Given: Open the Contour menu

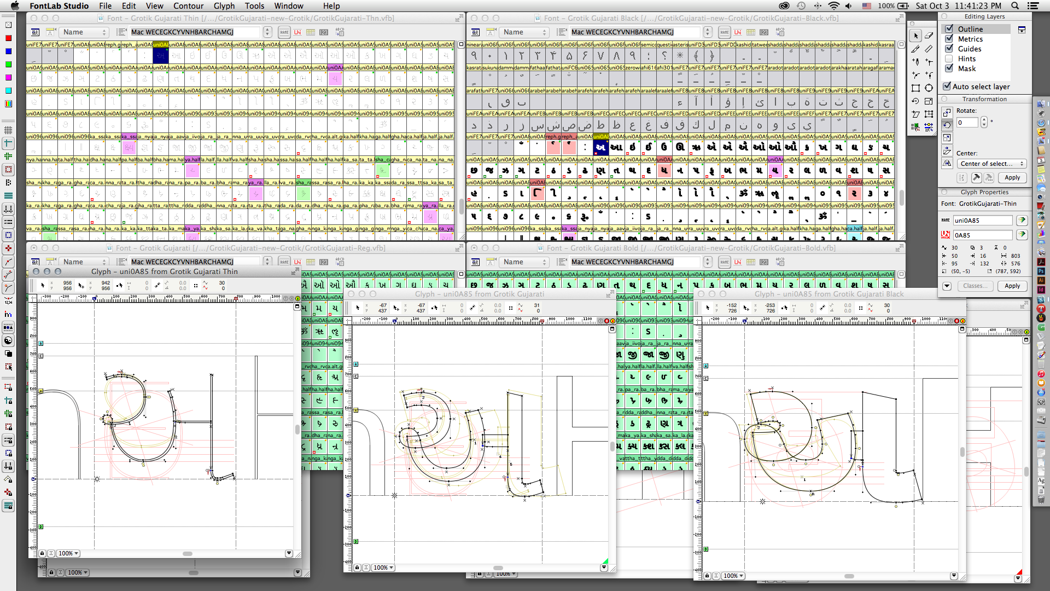Looking at the screenshot, I should tap(188, 6).
